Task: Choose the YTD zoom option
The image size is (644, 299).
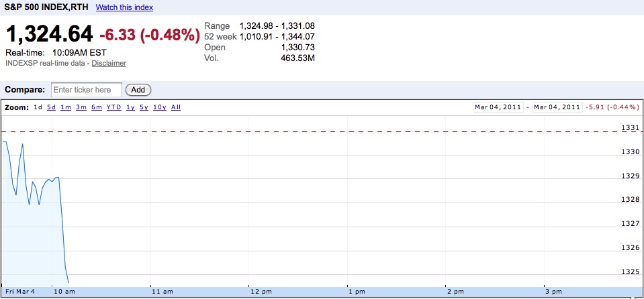Action: 113,107
